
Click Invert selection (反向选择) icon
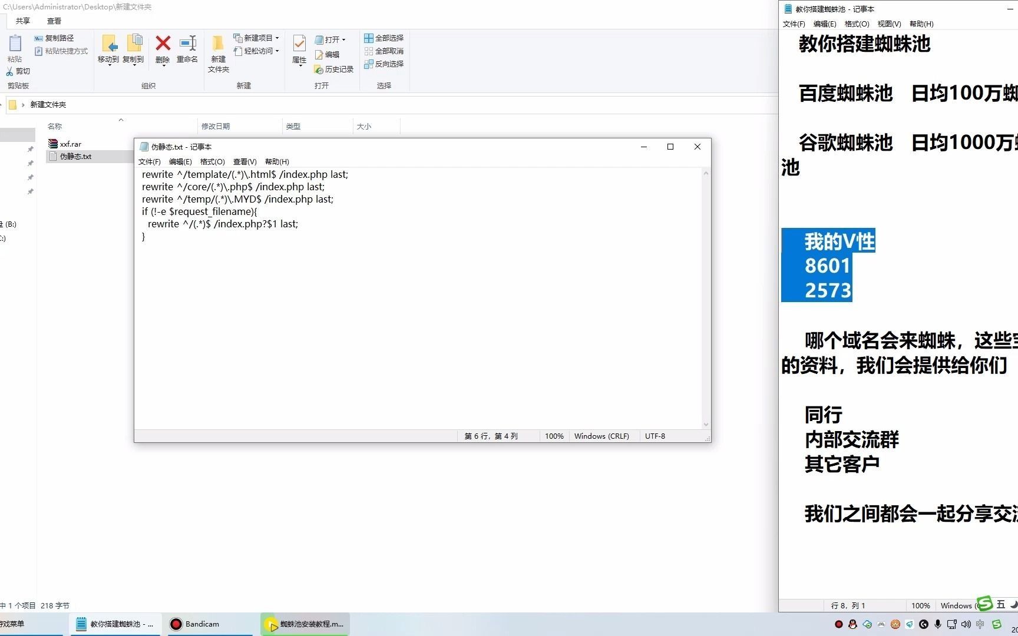click(369, 64)
